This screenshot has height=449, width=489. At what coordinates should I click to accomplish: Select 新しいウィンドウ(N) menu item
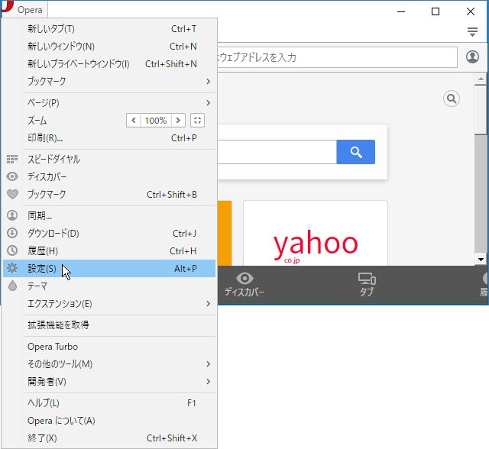pyautogui.click(x=109, y=47)
